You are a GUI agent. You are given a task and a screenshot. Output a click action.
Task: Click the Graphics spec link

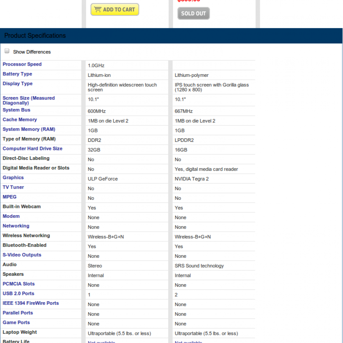[x=13, y=178]
